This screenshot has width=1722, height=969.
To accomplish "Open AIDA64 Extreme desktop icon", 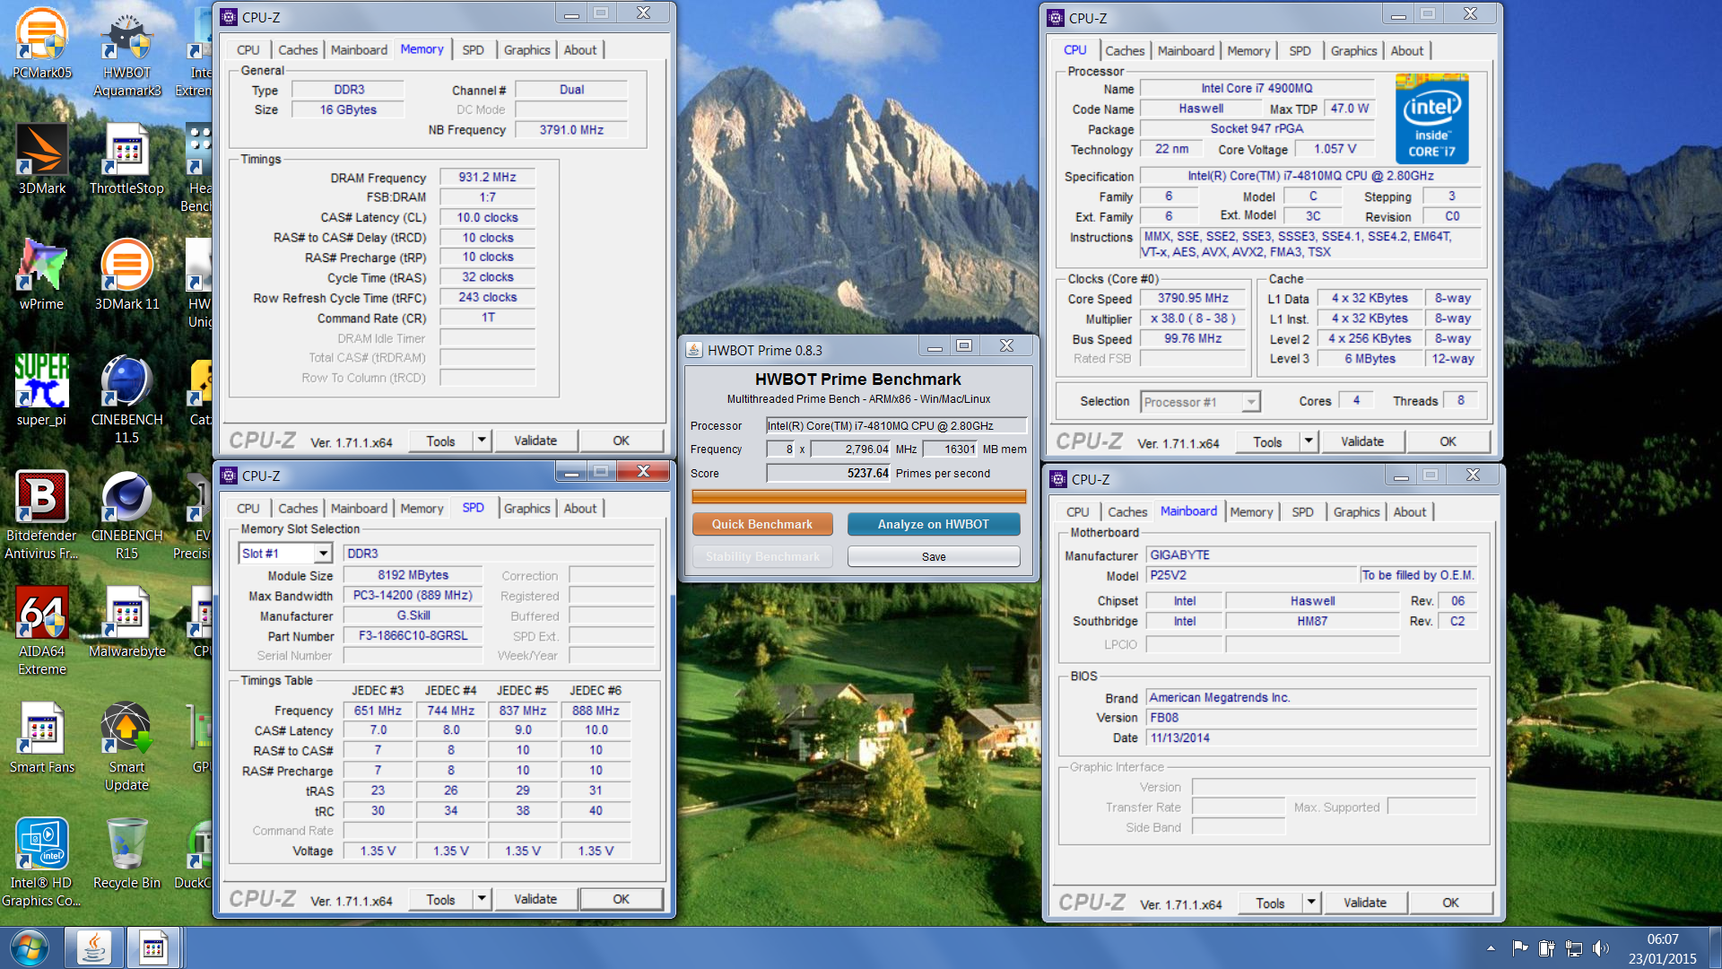I will 41,631.
